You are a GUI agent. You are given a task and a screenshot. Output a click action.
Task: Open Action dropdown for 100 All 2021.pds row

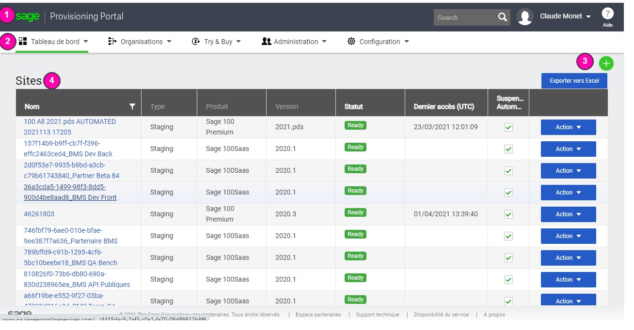coord(568,127)
